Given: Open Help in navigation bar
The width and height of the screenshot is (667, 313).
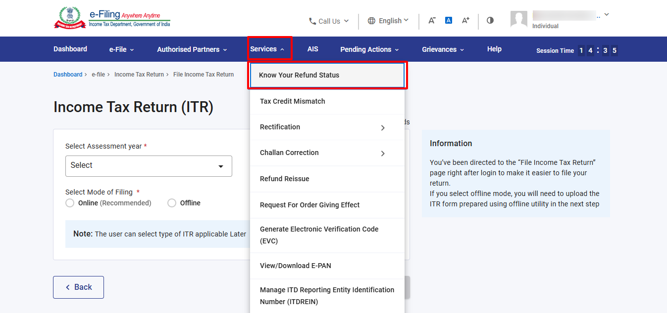Looking at the screenshot, I should tap(494, 49).
